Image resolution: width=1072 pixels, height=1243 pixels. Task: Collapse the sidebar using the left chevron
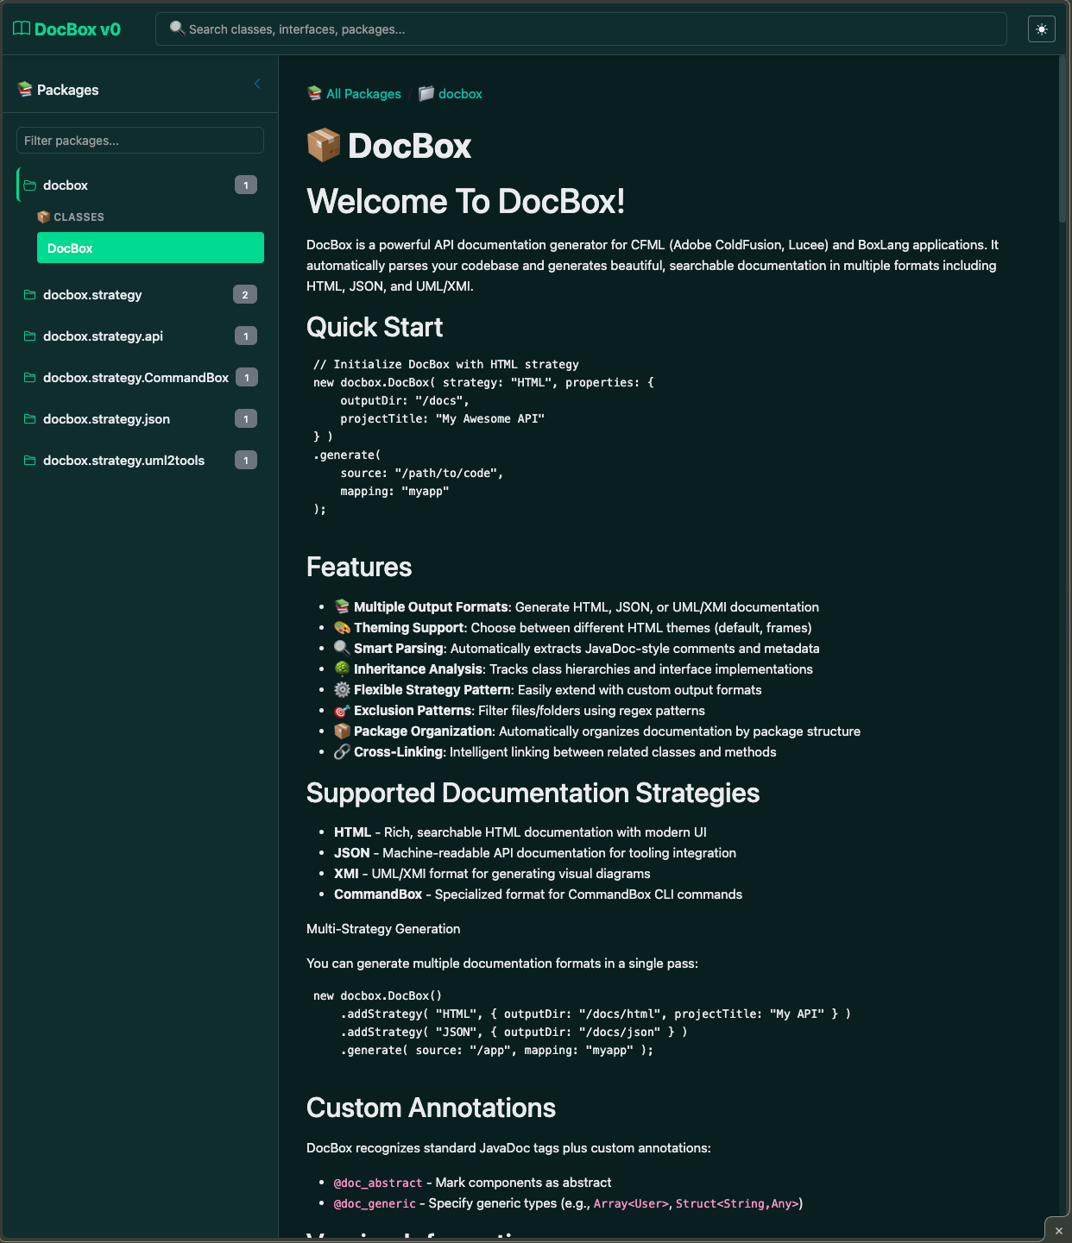(x=256, y=84)
